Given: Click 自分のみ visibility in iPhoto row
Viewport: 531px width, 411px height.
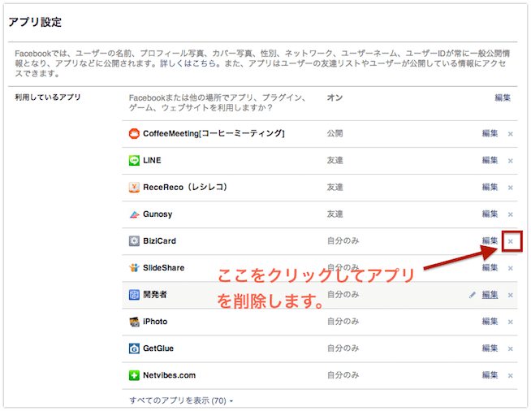Looking at the screenshot, I should coord(343,321).
